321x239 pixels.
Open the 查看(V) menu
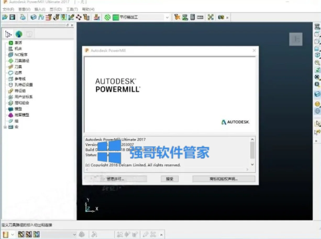click(x=24, y=9)
